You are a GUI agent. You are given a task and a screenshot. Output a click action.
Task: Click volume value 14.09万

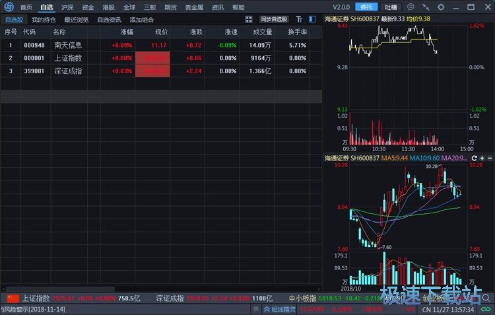(260, 45)
